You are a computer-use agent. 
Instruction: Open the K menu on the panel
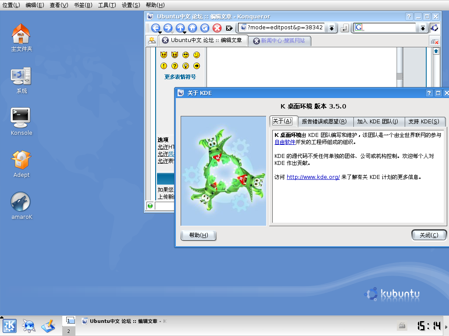click(10, 326)
